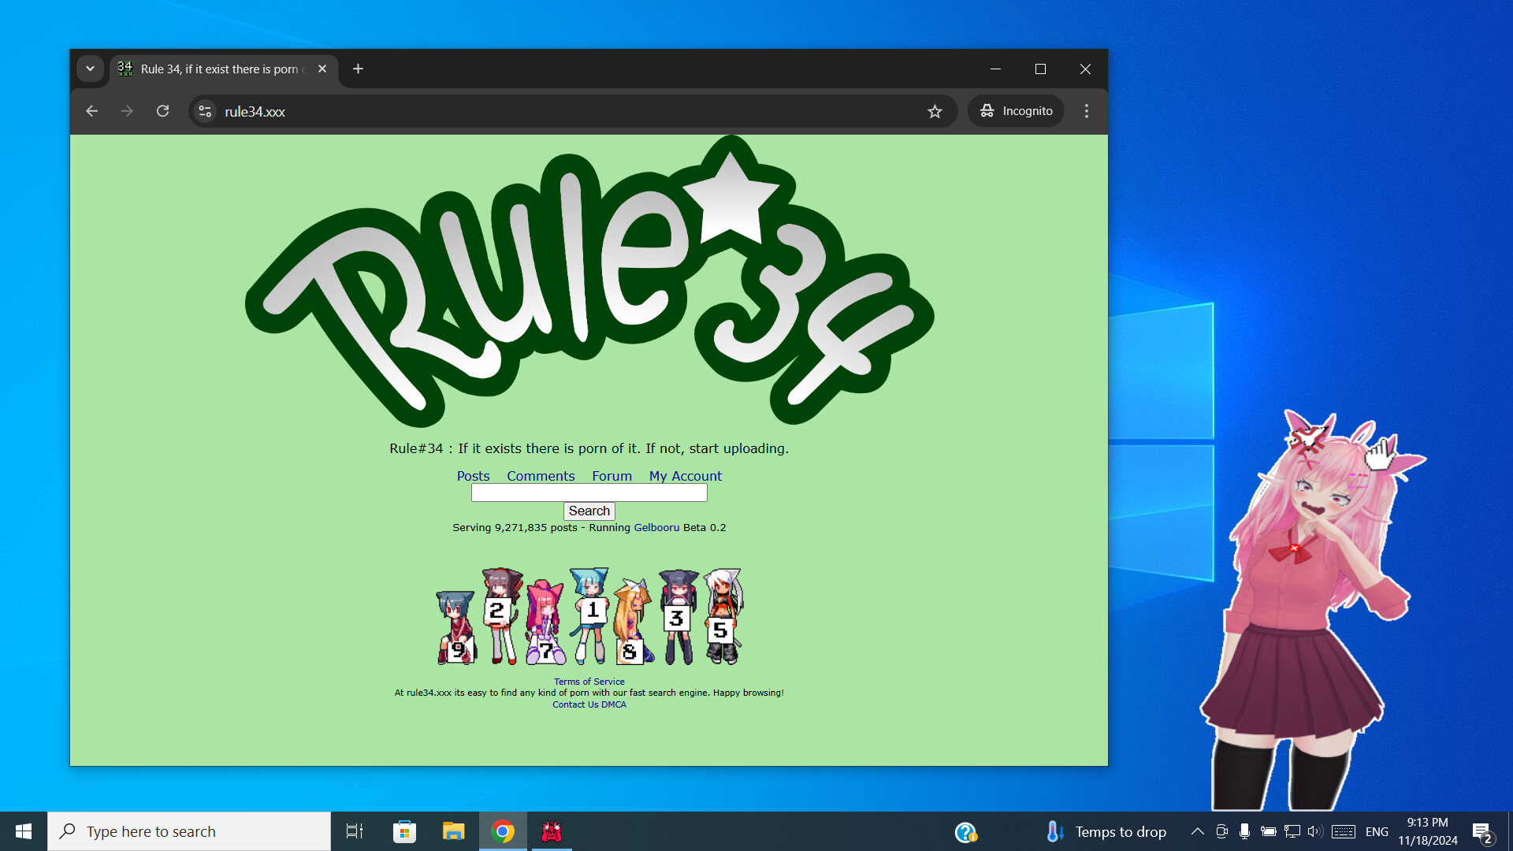Open the site information icon in address bar
The width and height of the screenshot is (1513, 851).
205,111
